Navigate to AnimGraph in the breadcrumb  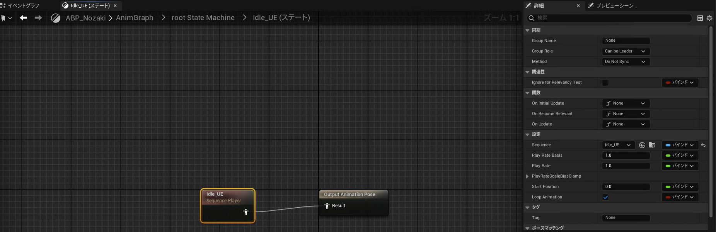tap(135, 18)
